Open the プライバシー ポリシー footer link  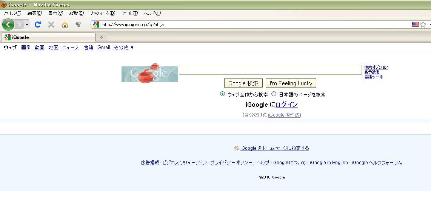point(231,163)
